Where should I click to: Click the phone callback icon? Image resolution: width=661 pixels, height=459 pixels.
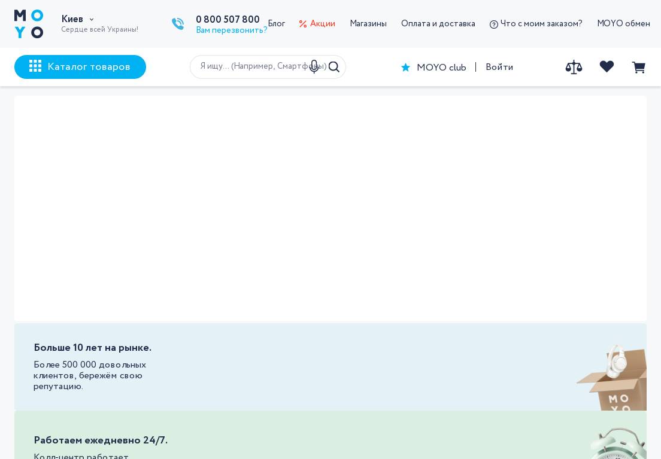178,24
